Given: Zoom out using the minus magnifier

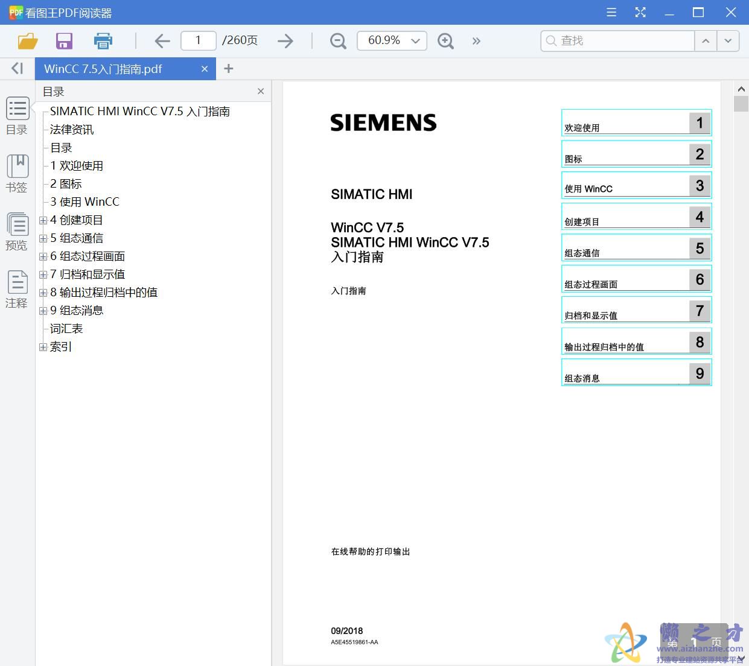Looking at the screenshot, I should (x=338, y=41).
